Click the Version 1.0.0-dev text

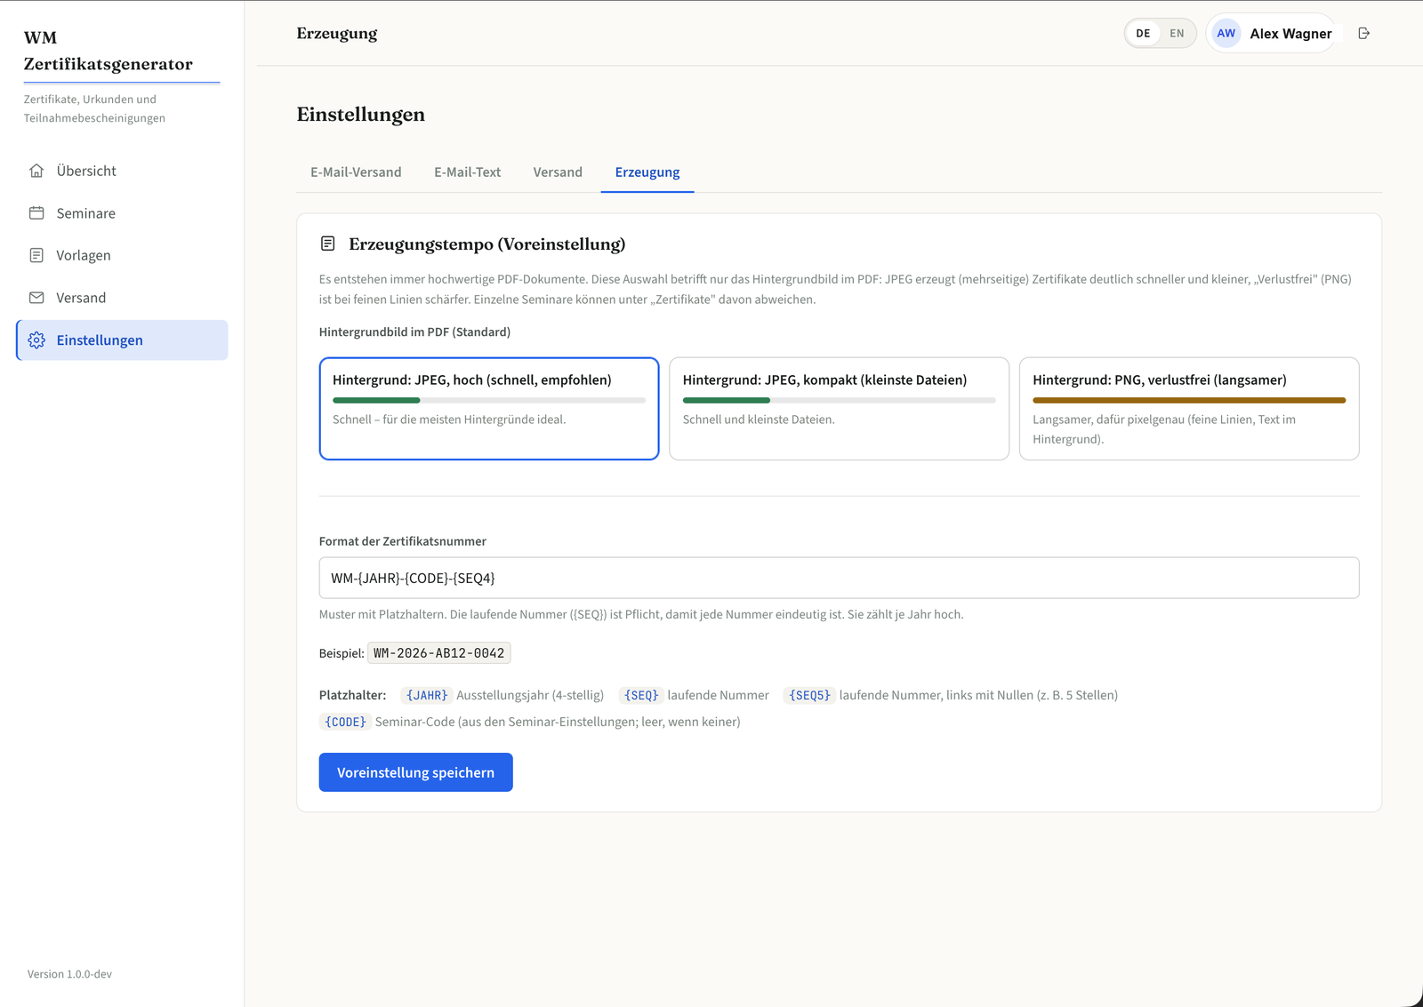click(69, 974)
